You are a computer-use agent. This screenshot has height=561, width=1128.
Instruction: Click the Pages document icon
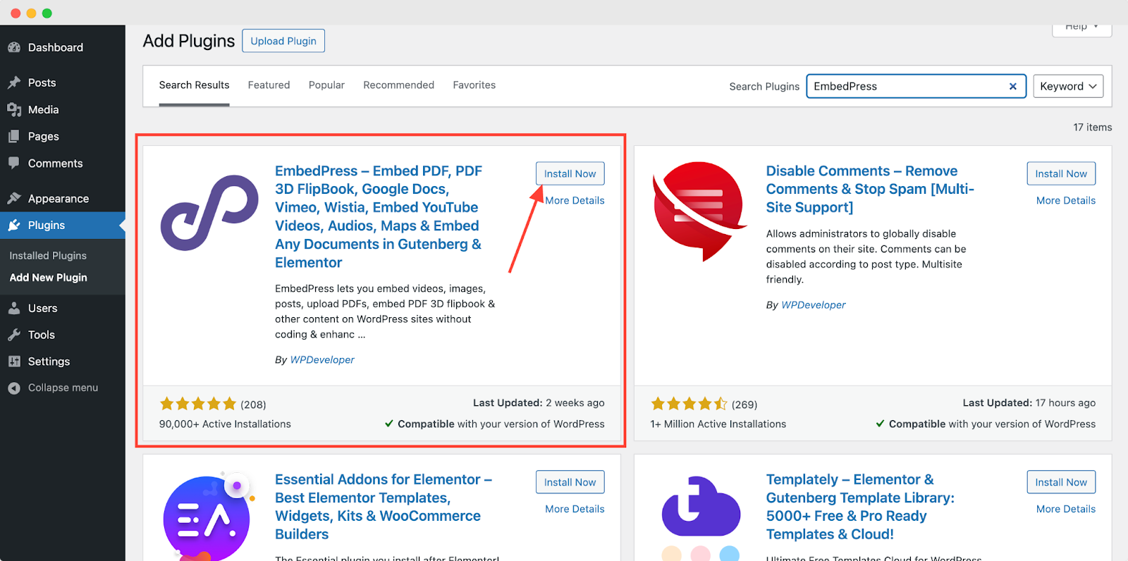(x=14, y=136)
